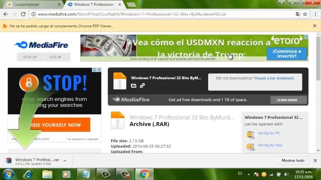
Task: Click the Action Center flag icon
Action: click(256, 174)
